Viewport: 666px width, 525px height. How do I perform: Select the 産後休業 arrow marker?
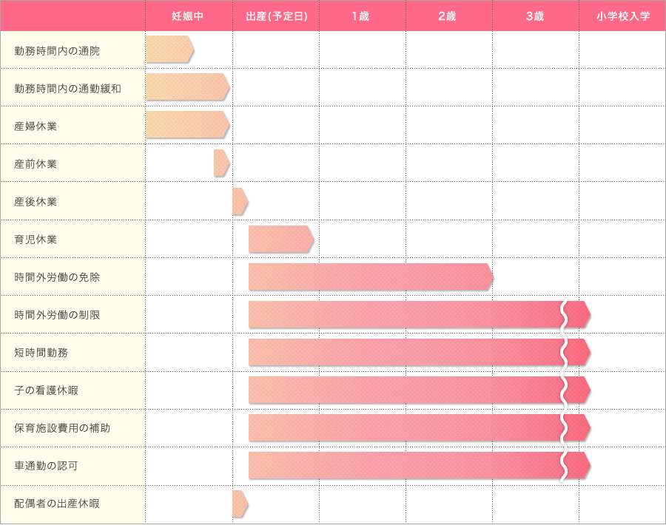click(240, 201)
